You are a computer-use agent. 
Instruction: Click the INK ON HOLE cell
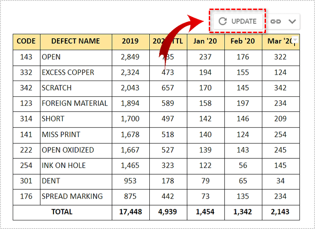click(x=64, y=165)
